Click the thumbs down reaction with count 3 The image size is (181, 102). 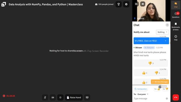click(x=151, y=63)
